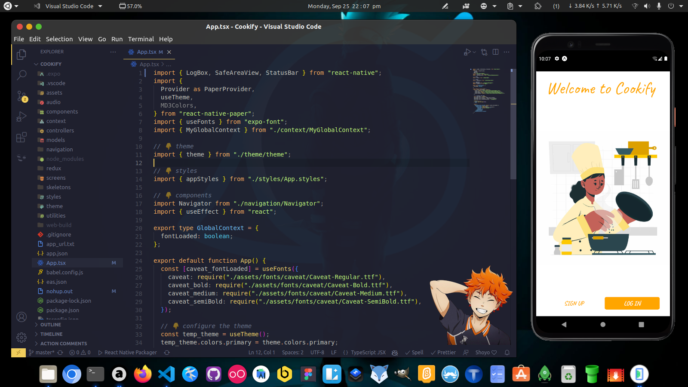
Task: Tap the Android recents button on the emulator
Action: click(x=641, y=325)
